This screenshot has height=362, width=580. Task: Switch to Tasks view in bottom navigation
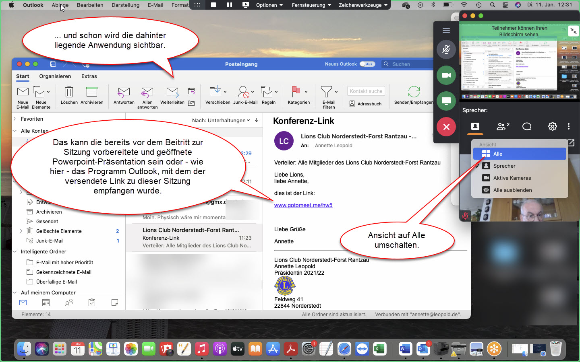pyautogui.click(x=92, y=302)
